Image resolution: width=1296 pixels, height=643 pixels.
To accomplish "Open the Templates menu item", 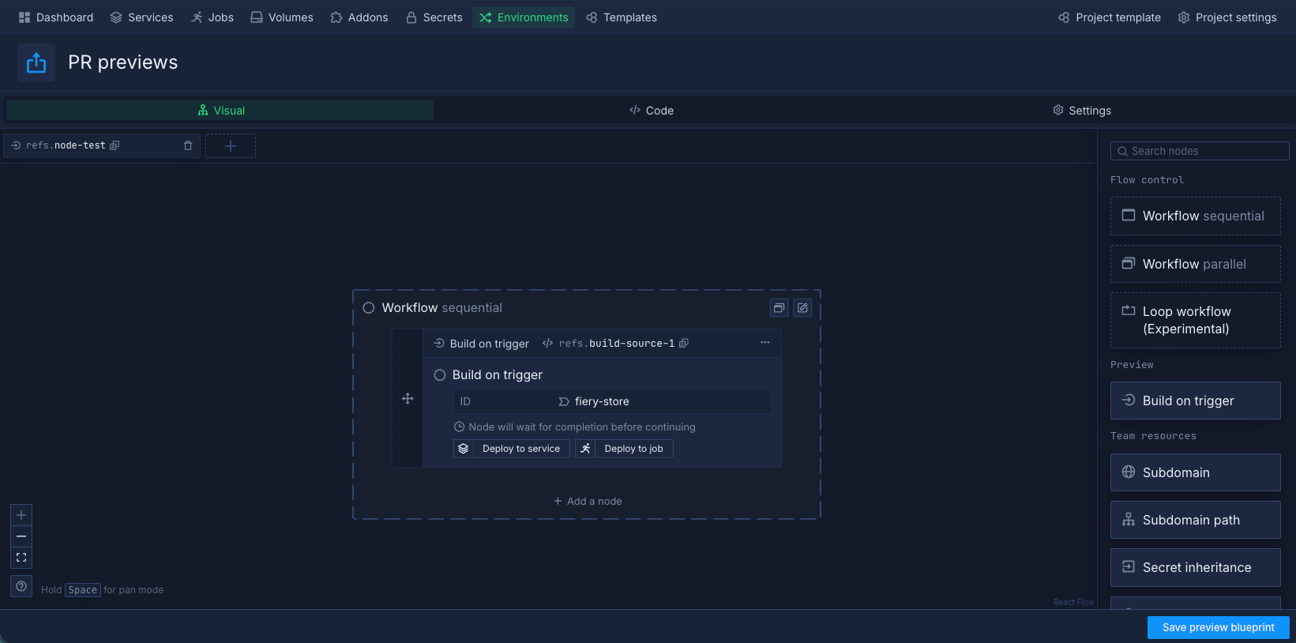I will click(x=622, y=17).
